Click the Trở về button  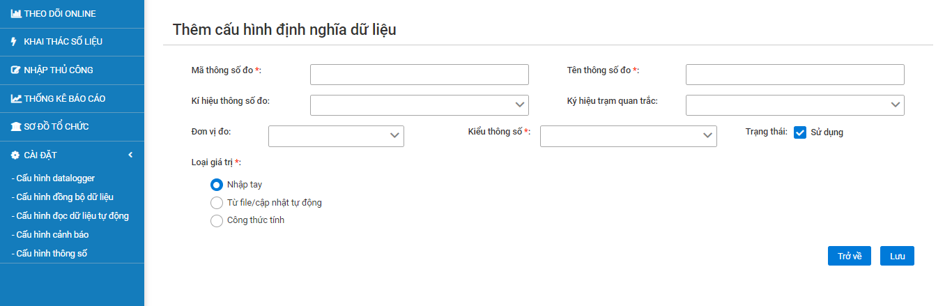tap(850, 256)
